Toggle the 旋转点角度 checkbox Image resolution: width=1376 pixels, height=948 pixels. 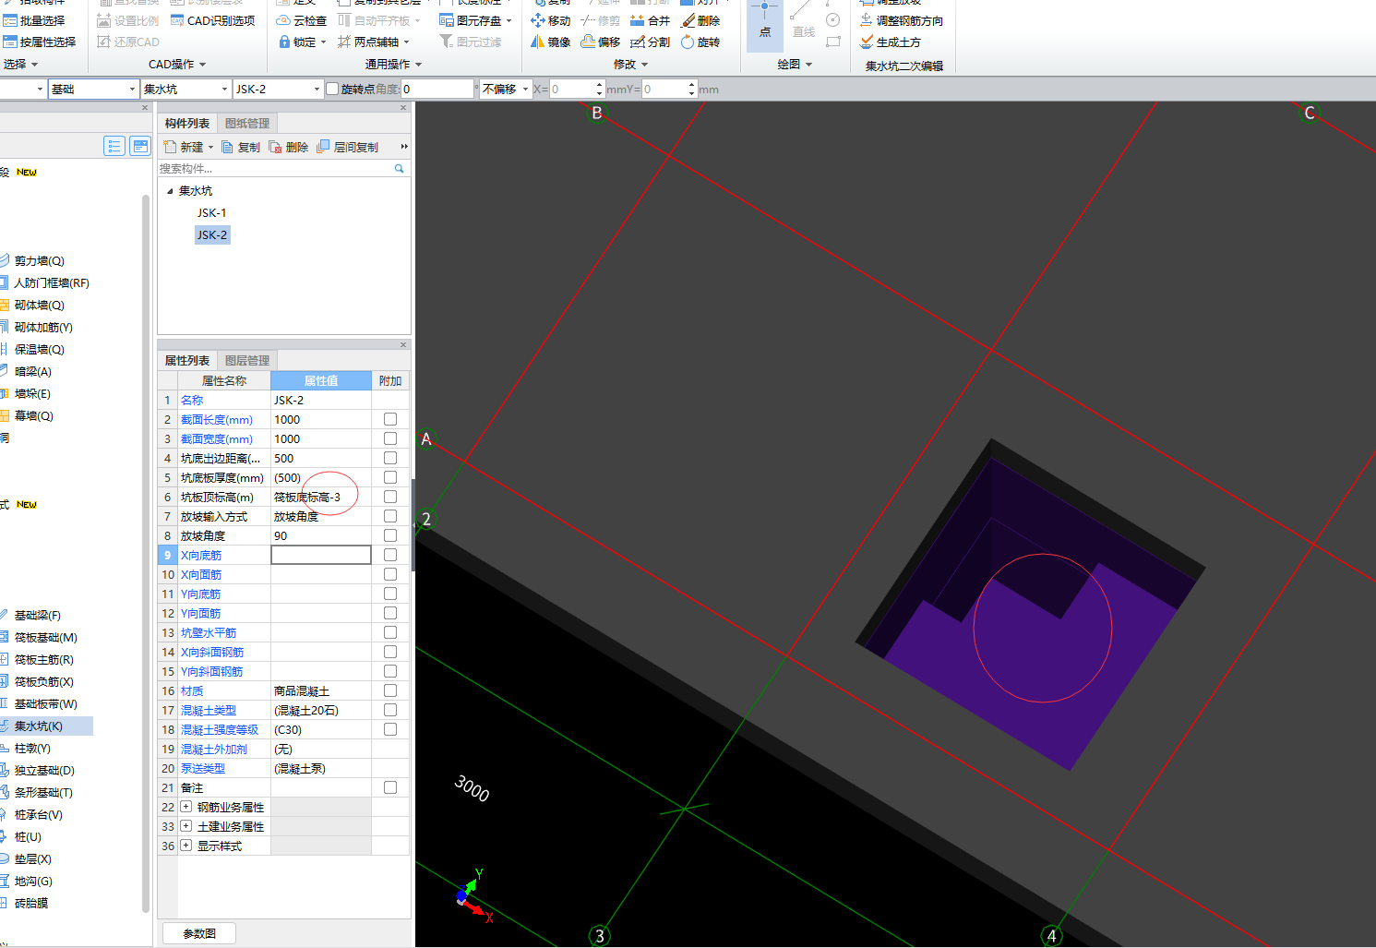pos(332,89)
